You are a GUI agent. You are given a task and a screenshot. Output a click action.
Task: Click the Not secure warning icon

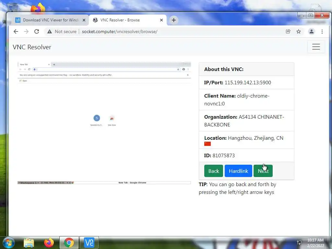[x=50, y=31]
